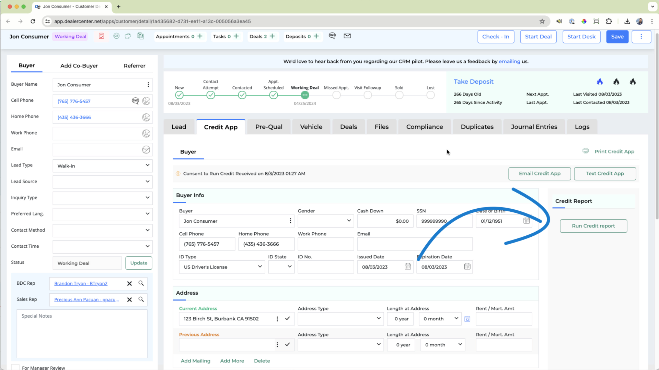
Task: Add a new appointment with plus icon
Action: (x=200, y=36)
